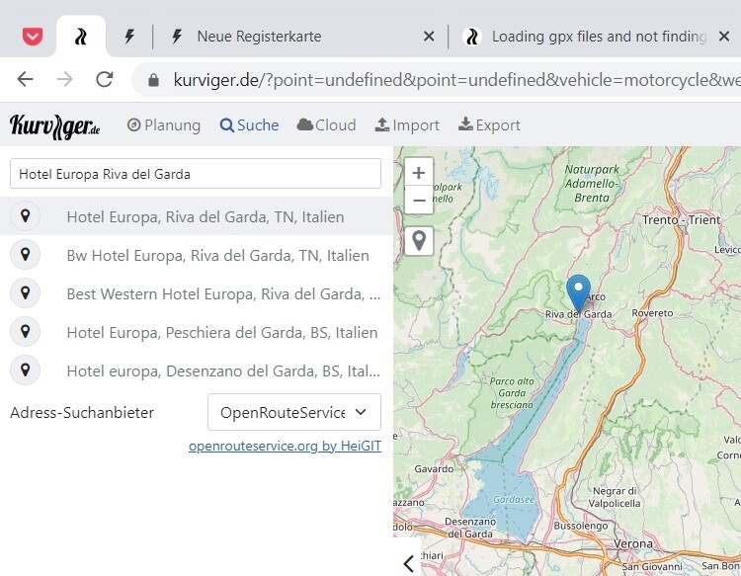Click Naturpark Adamello-Brenta map label
This screenshot has width=741, height=576.
[x=592, y=184]
